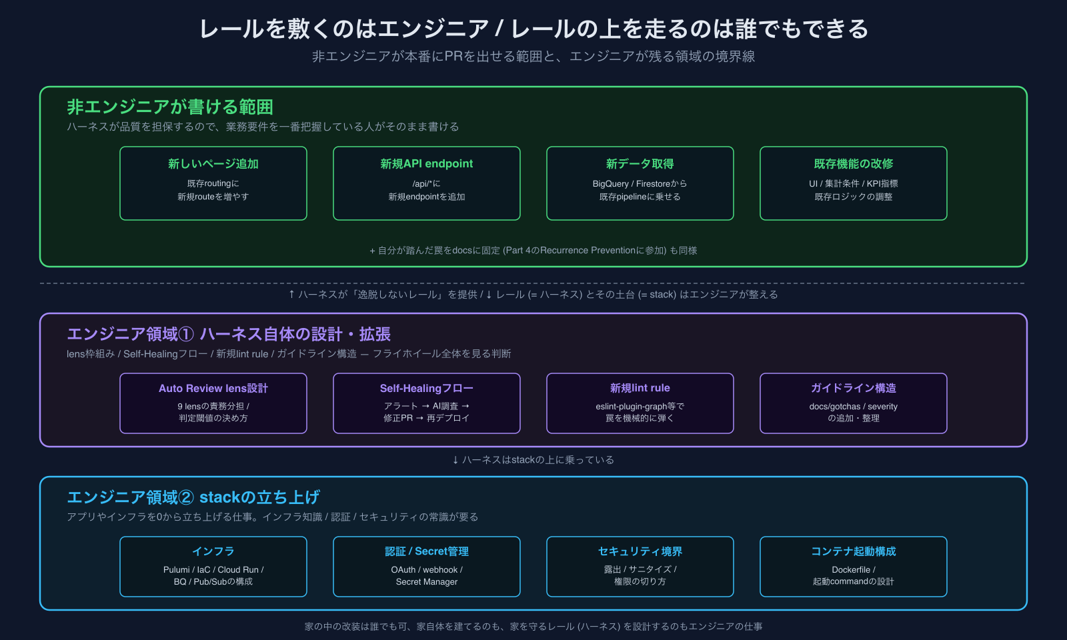Click the heading 非エンジニアが書ける範囲
The width and height of the screenshot is (1067, 640).
(x=170, y=107)
